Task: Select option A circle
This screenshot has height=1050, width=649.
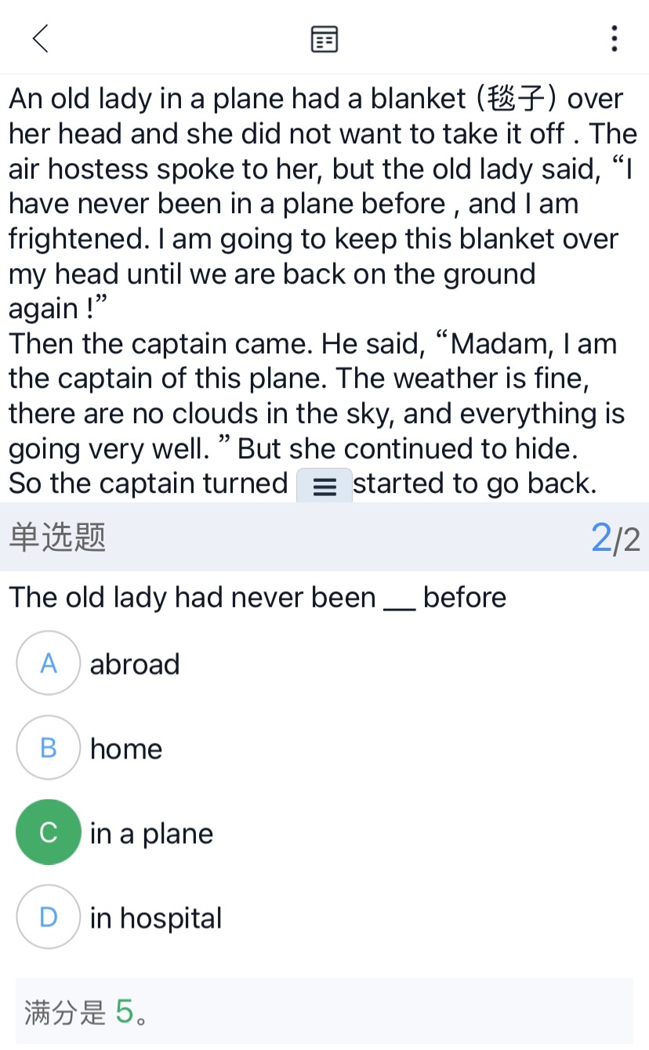Action: coord(49,664)
